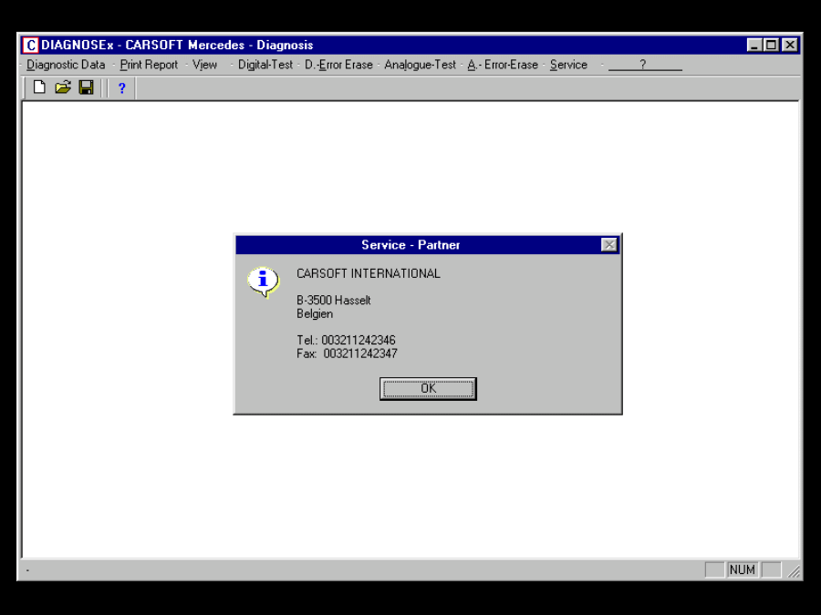821x615 pixels.
Task: Open the system menu via the red C icon
Action: pyautogui.click(x=29, y=45)
